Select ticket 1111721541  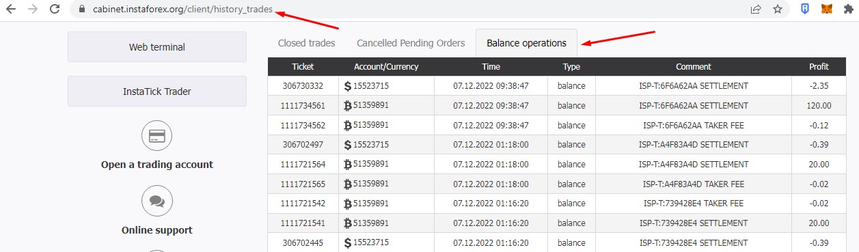pos(303,223)
